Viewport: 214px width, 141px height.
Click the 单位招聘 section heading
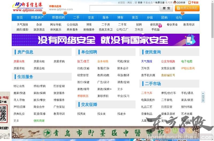tap(89, 52)
